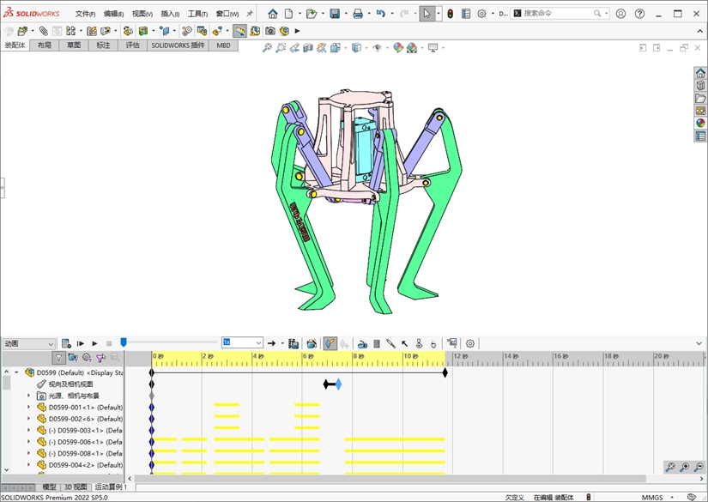Image resolution: width=708 pixels, height=502 pixels.
Task: Click the Traffic light Rebuild icon
Action: pyautogui.click(x=450, y=14)
